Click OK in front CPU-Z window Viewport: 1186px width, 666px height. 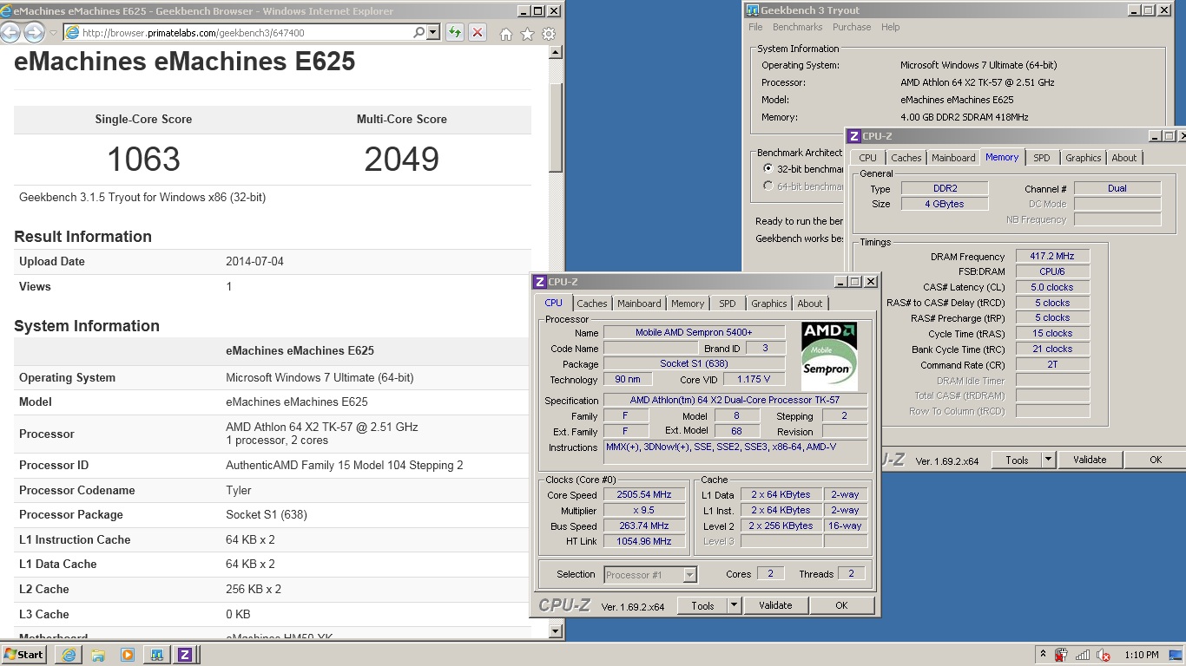(x=841, y=605)
